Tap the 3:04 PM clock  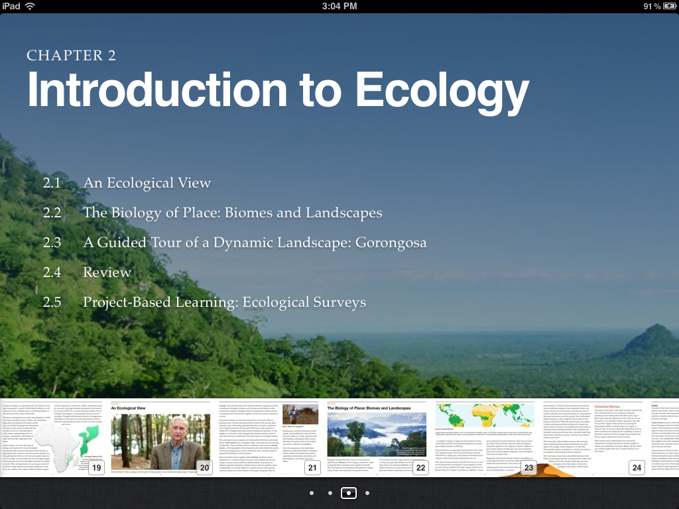point(339,6)
